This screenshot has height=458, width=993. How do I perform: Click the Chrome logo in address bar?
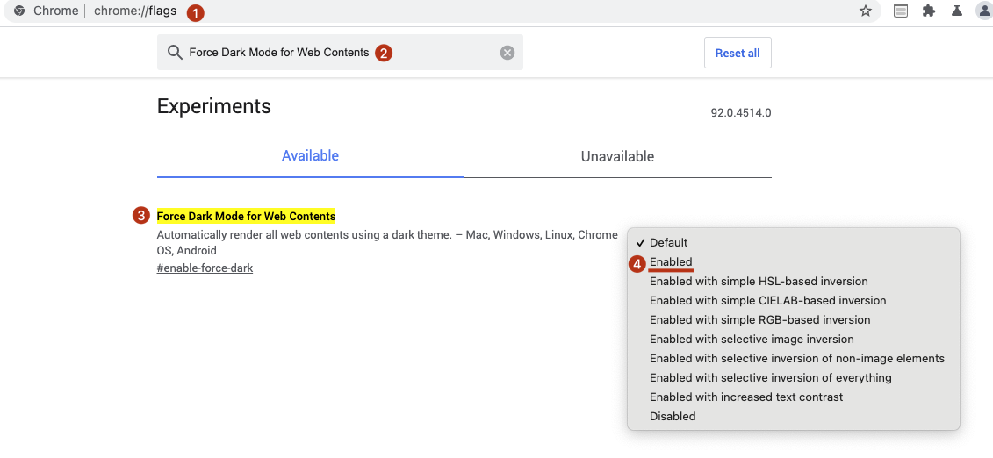click(x=19, y=11)
